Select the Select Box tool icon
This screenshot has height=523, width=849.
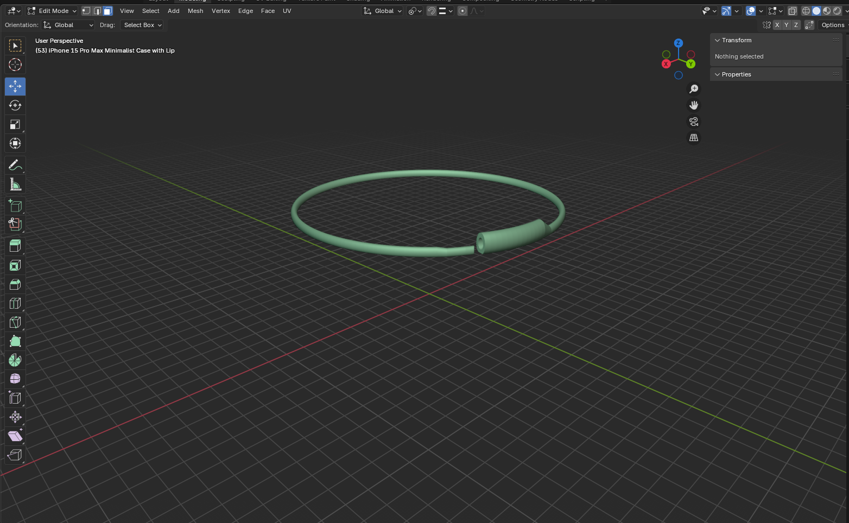pyautogui.click(x=15, y=46)
